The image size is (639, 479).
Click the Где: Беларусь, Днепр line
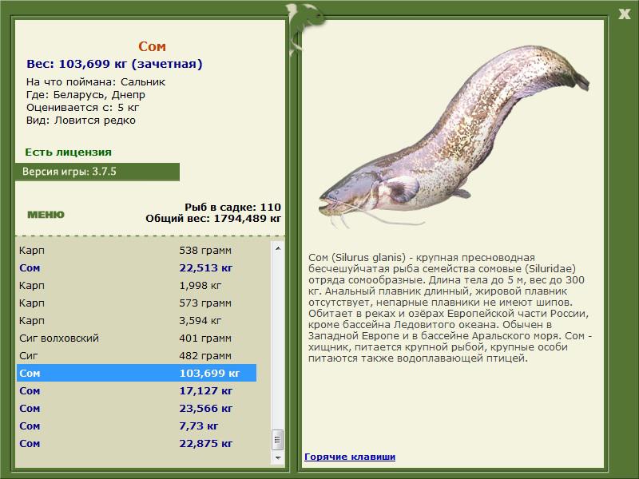click(x=85, y=95)
